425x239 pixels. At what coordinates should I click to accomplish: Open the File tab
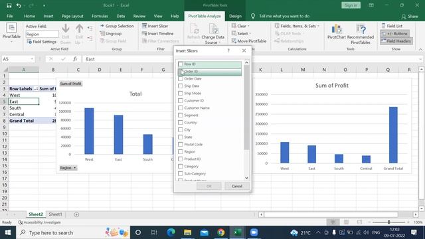click(10, 16)
